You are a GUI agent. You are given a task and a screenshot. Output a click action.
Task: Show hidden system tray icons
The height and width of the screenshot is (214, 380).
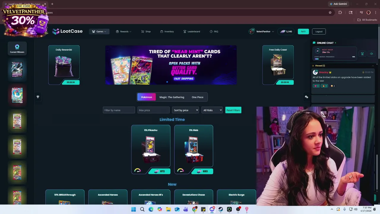tap(332, 209)
